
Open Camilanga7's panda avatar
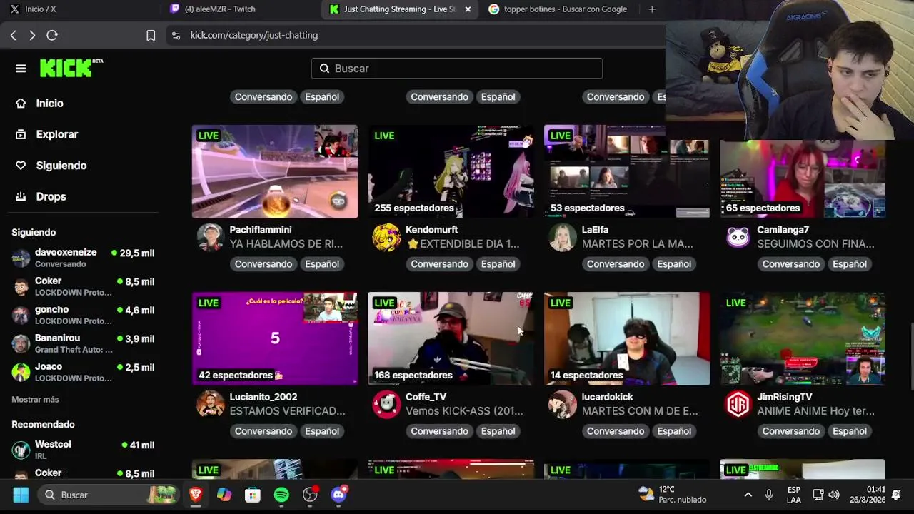[738, 238]
